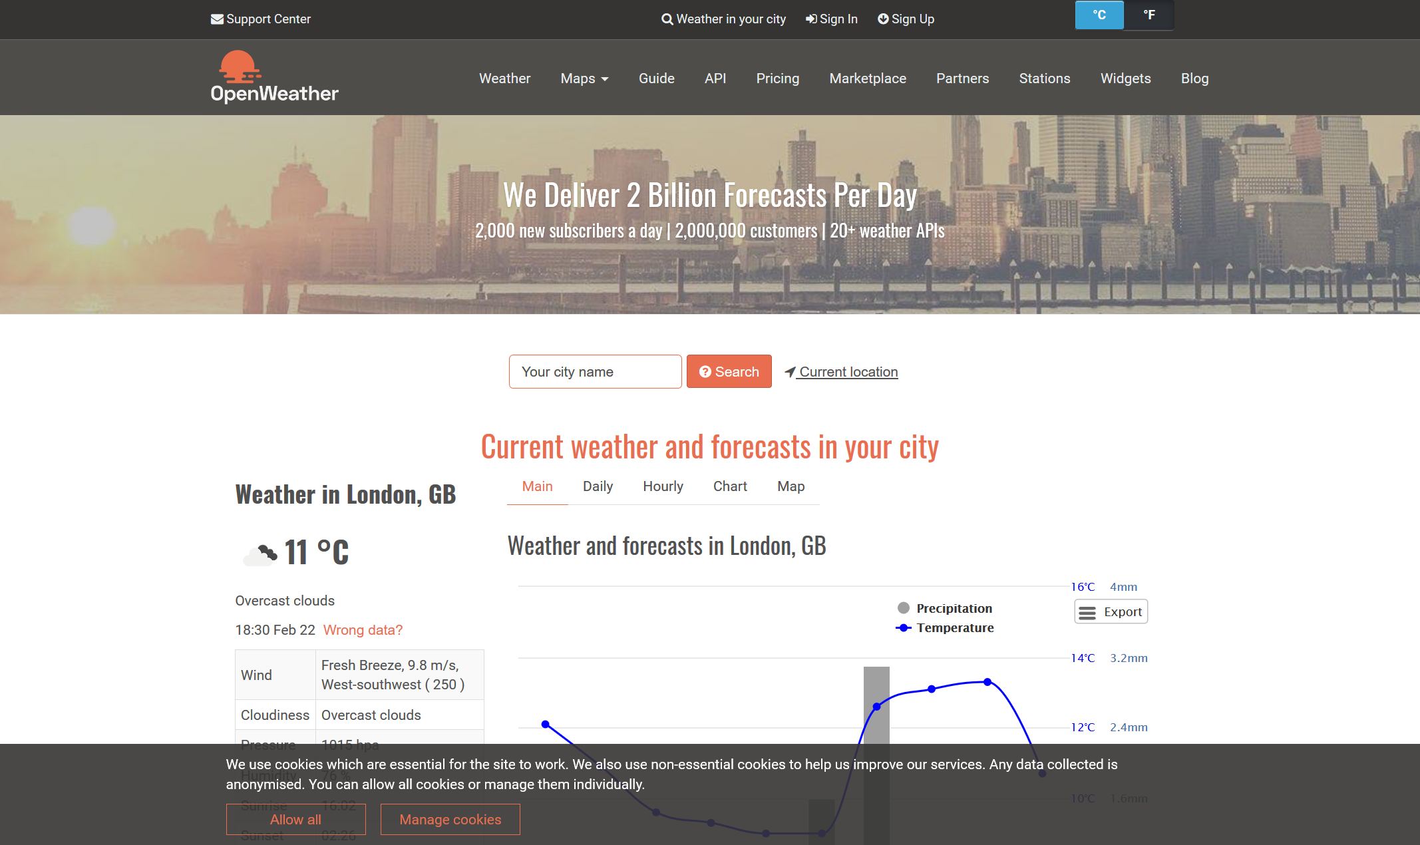
Task: Expand Hourly forecast view
Action: (663, 487)
